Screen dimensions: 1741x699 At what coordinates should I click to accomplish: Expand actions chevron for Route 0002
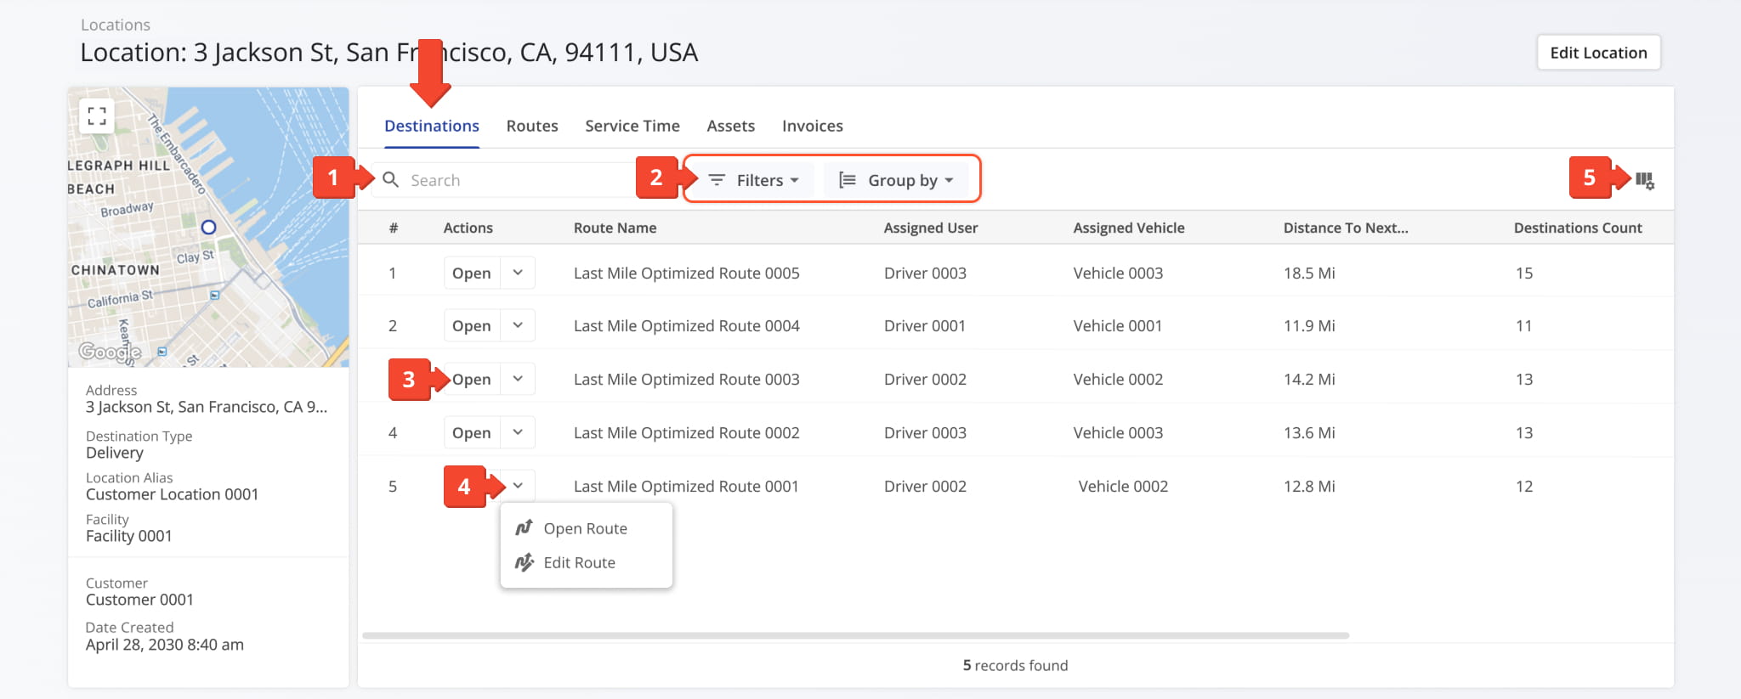(518, 432)
